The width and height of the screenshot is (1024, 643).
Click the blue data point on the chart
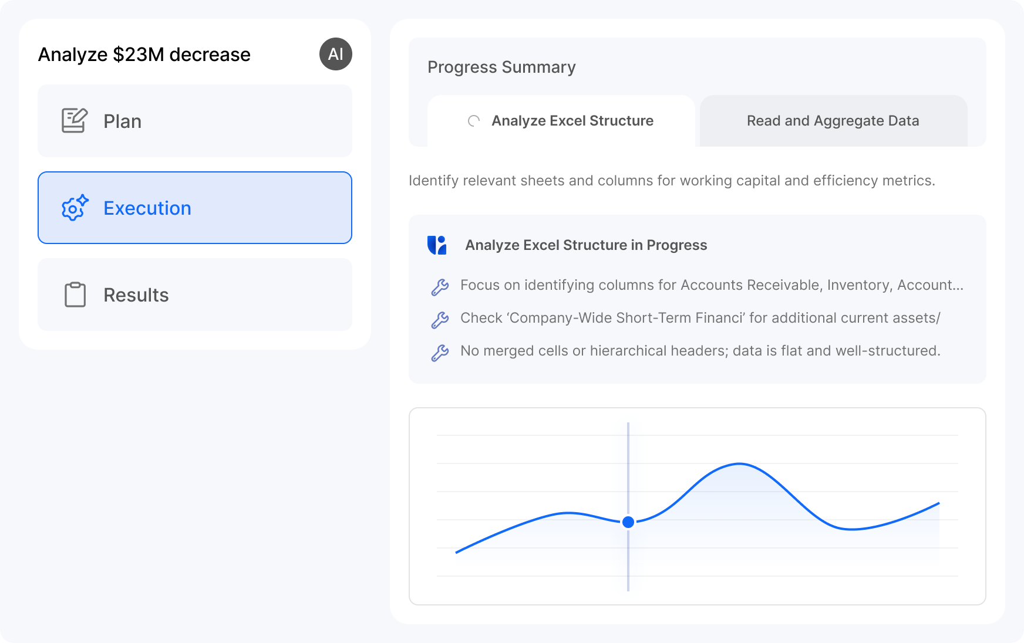click(x=628, y=522)
